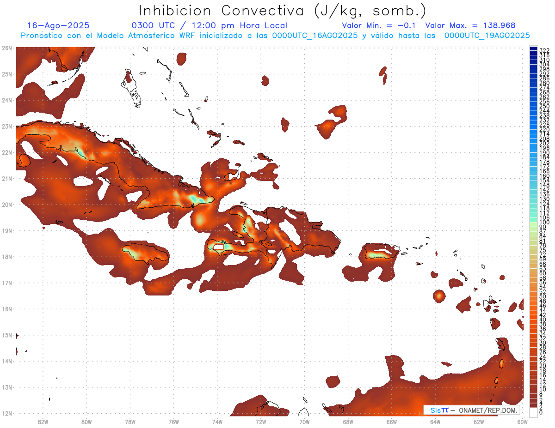555x428 pixels.
Task: Click the 23N latitude label
Action: coord(6,126)
